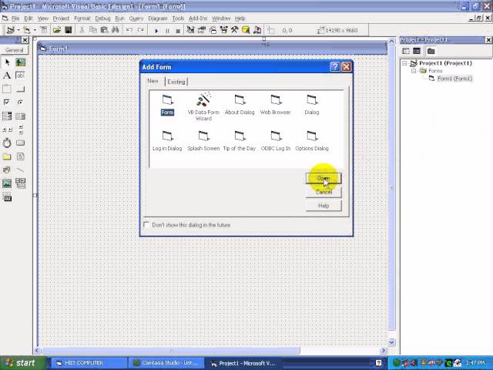Tick "Don't show this dialog in the future"

click(x=146, y=224)
